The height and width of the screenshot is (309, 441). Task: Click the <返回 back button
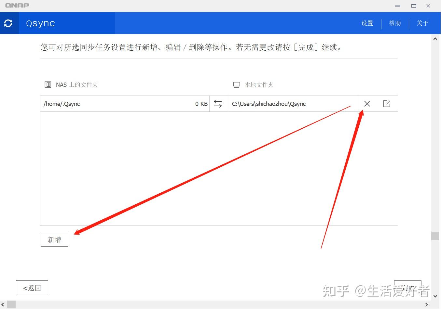(x=32, y=288)
